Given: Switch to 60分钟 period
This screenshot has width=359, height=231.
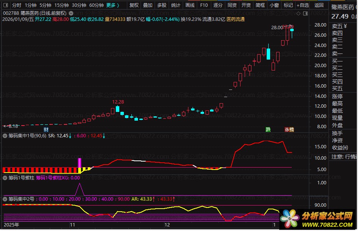Looking at the screenshot, I should tap(96, 5).
